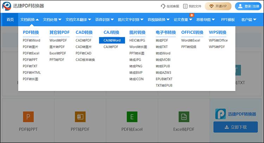This screenshot has height=143, width=264.
Task: Select 转成EPUB entry
Action: coord(163,66)
